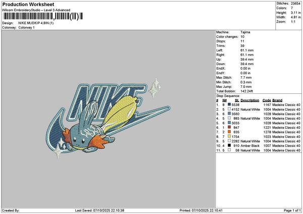This screenshot has width=303, height=214.
Task: Click the white swatch for stop 9 (2282)
Action: tap(229, 141)
